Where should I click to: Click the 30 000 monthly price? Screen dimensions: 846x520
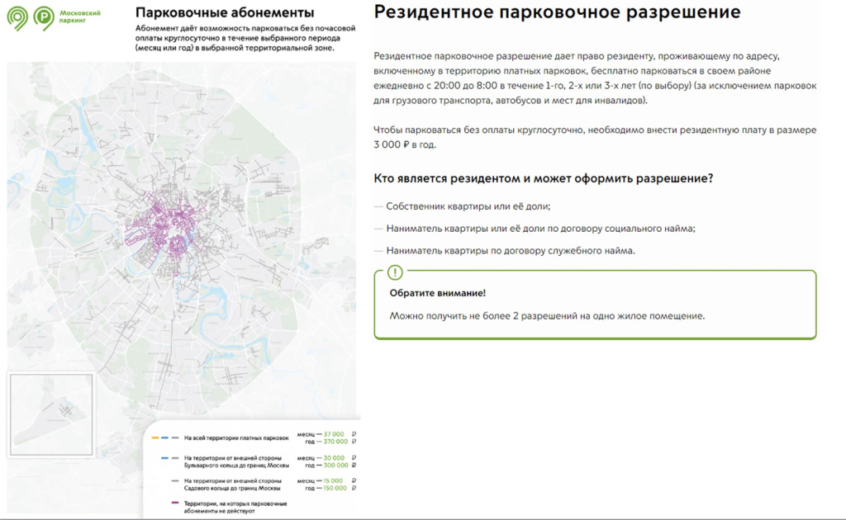(334, 458)
